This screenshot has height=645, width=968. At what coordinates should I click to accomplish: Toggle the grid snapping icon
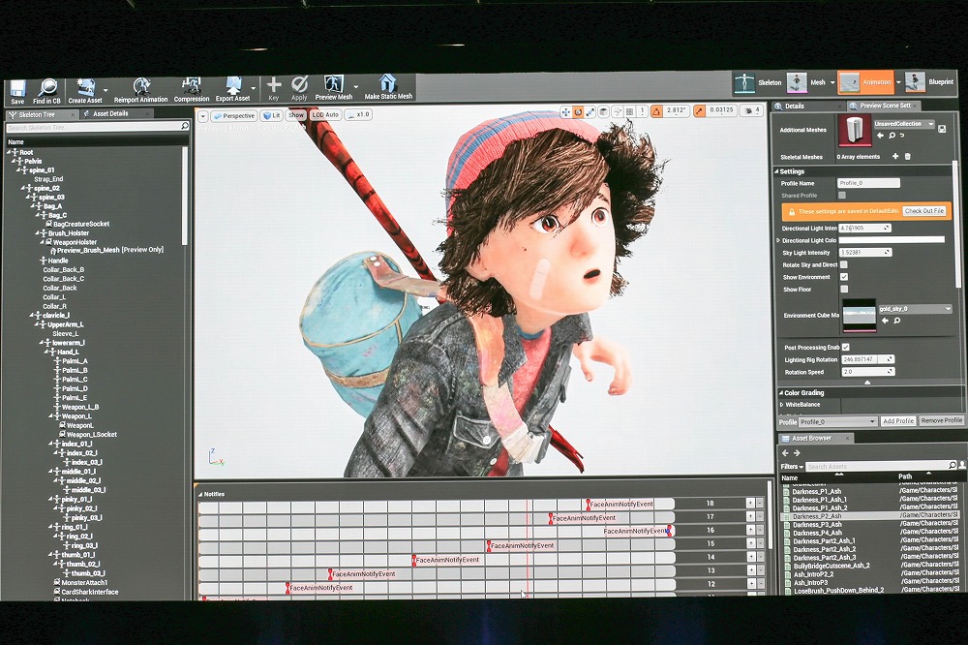pyautogui.click(x=630, y=111)
